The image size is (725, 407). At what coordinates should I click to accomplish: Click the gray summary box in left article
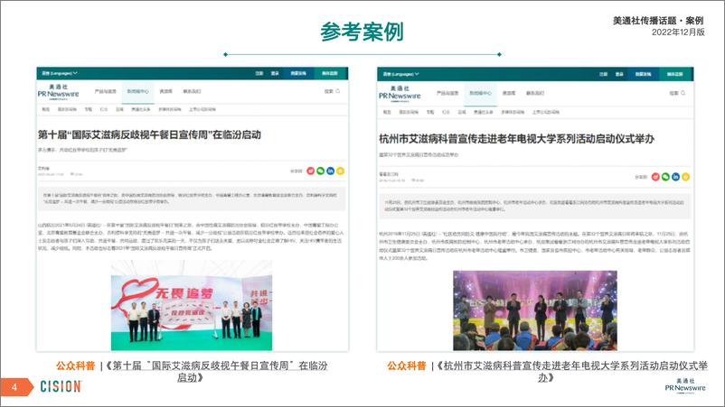coord(192,199)
